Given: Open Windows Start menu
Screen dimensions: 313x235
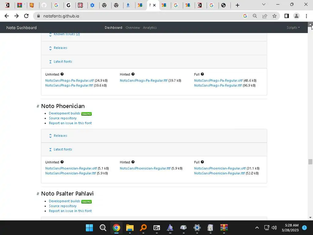Looking at the screenshot, I should 89,228.
